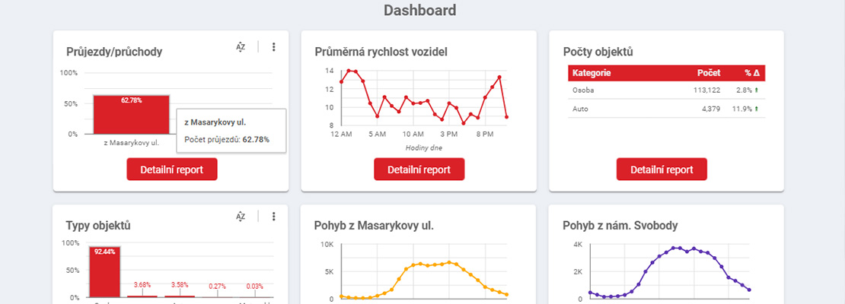Open three-dot menu on Průjezdy/průchody card

coord(273,47)
